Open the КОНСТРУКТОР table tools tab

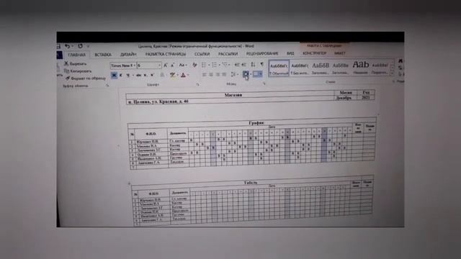point(315,53)
